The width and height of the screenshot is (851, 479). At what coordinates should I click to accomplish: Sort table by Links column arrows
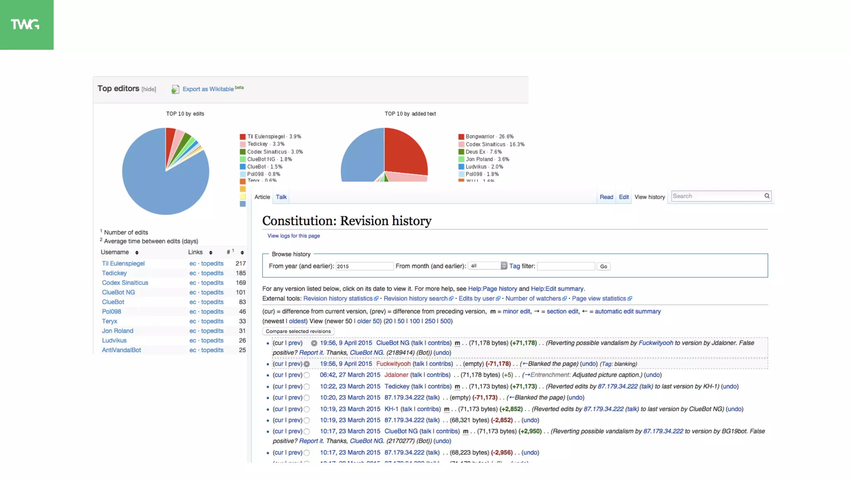coord(211,253)
